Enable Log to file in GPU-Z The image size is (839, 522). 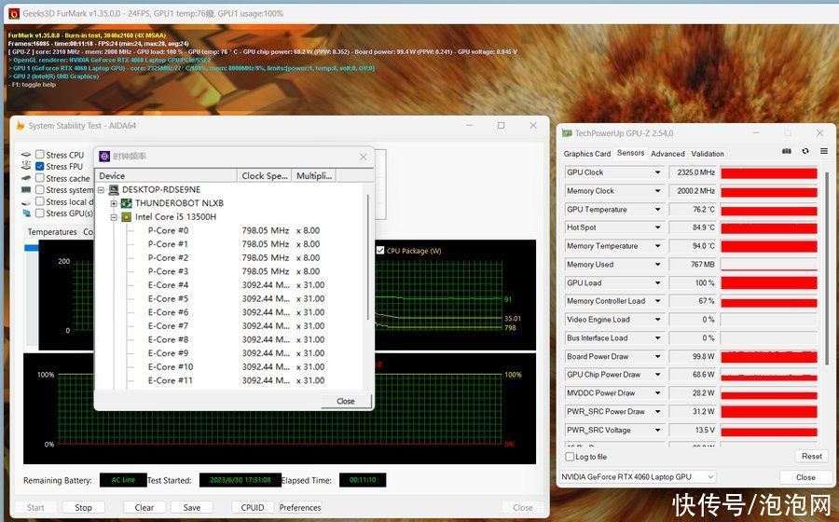[570, 457]
